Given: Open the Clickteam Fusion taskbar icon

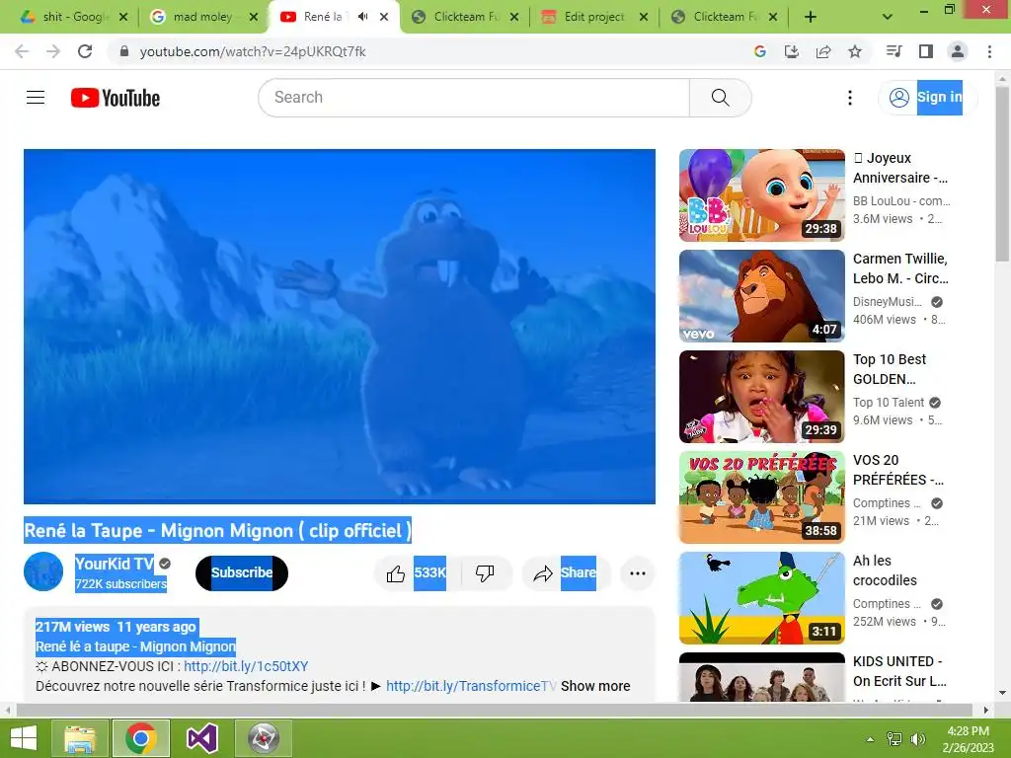Looking at the screenshot, I should pos(263,738).
